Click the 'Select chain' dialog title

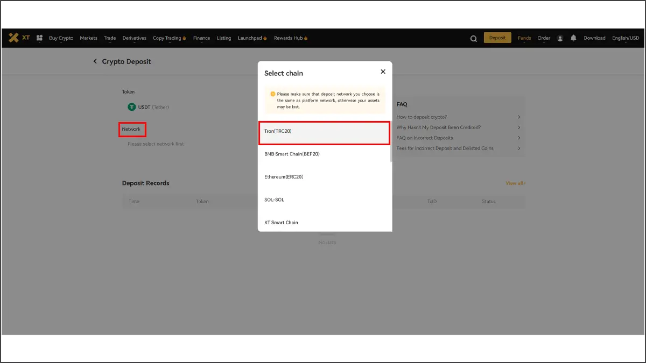click(284, 73)
